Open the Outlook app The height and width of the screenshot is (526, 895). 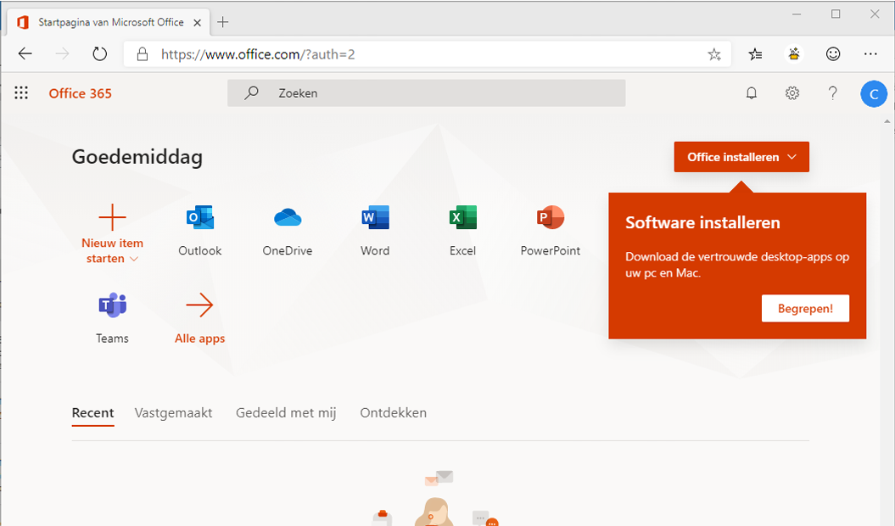click(x=199, y=230)
